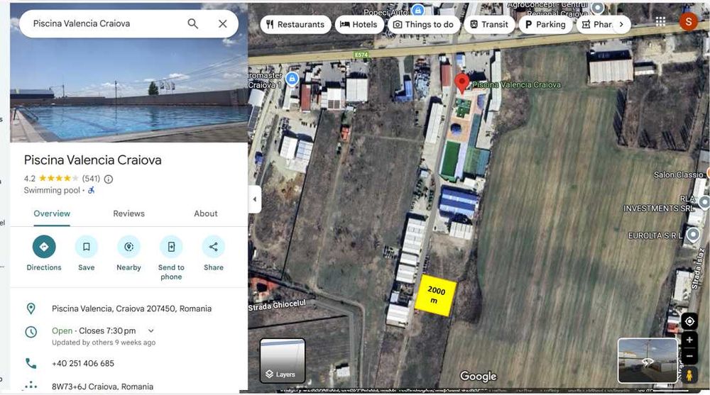
Task: Zoom out the map with minus
Action: point(689,357)
